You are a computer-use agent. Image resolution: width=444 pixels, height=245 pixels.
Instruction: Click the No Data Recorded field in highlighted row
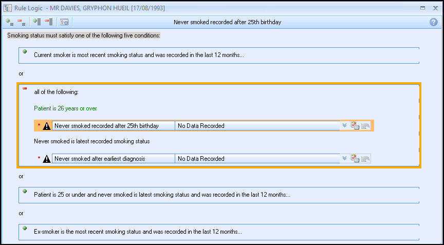click(257, 126)
